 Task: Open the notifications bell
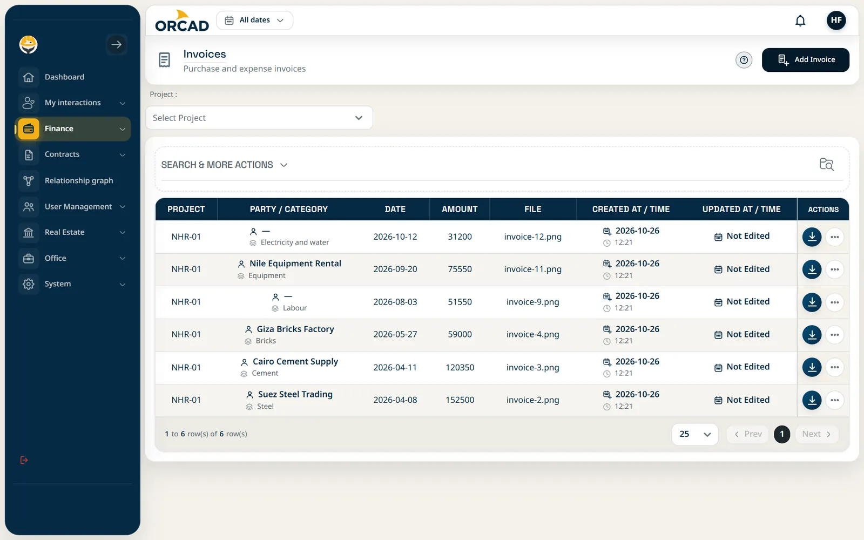[800, 21]
